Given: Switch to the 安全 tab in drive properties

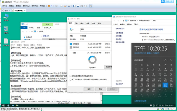Looking at the screenshot, I should pos(94,23).
